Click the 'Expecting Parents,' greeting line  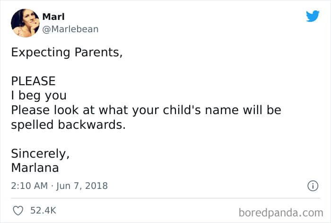67,52
